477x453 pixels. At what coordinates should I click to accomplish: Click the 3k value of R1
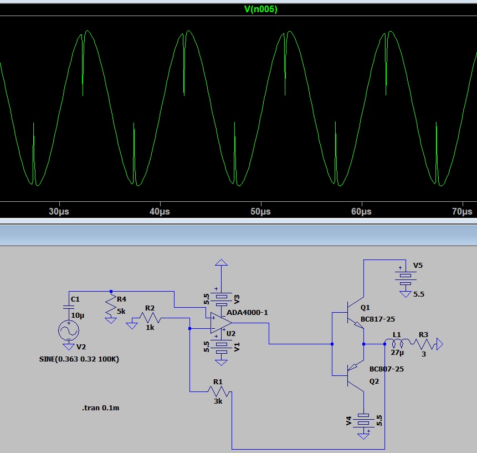click(x=218, y=401)
